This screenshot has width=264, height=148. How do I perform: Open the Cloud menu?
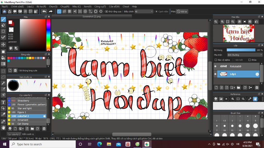tap(126, 6)
